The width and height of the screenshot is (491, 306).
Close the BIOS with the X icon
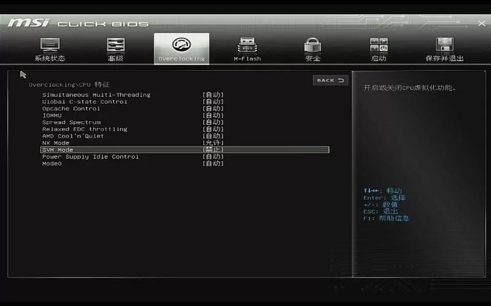482,23
